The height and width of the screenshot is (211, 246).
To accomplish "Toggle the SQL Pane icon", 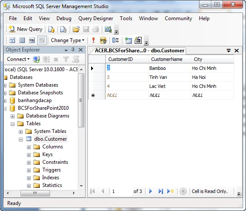I will coord(32,40).
